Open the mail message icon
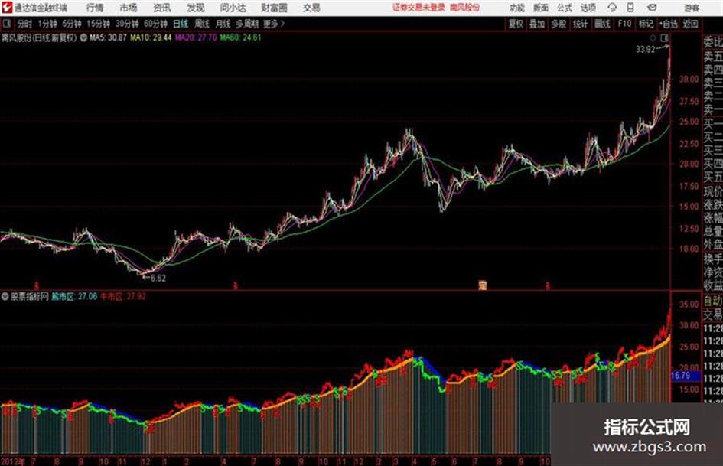Image resolution: width=723 pixels, height=466 pixels. coord(652,8)
